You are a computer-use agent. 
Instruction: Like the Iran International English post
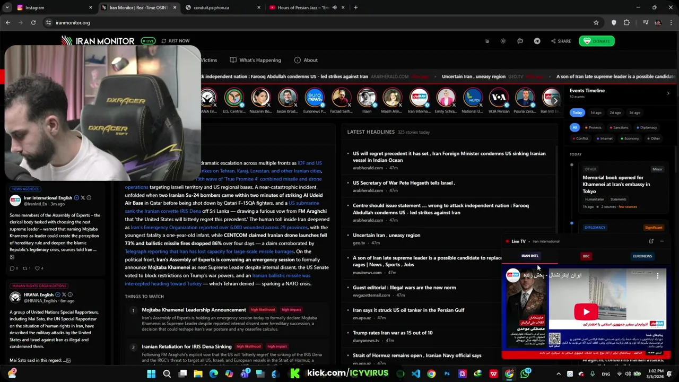tap(39, 268)
